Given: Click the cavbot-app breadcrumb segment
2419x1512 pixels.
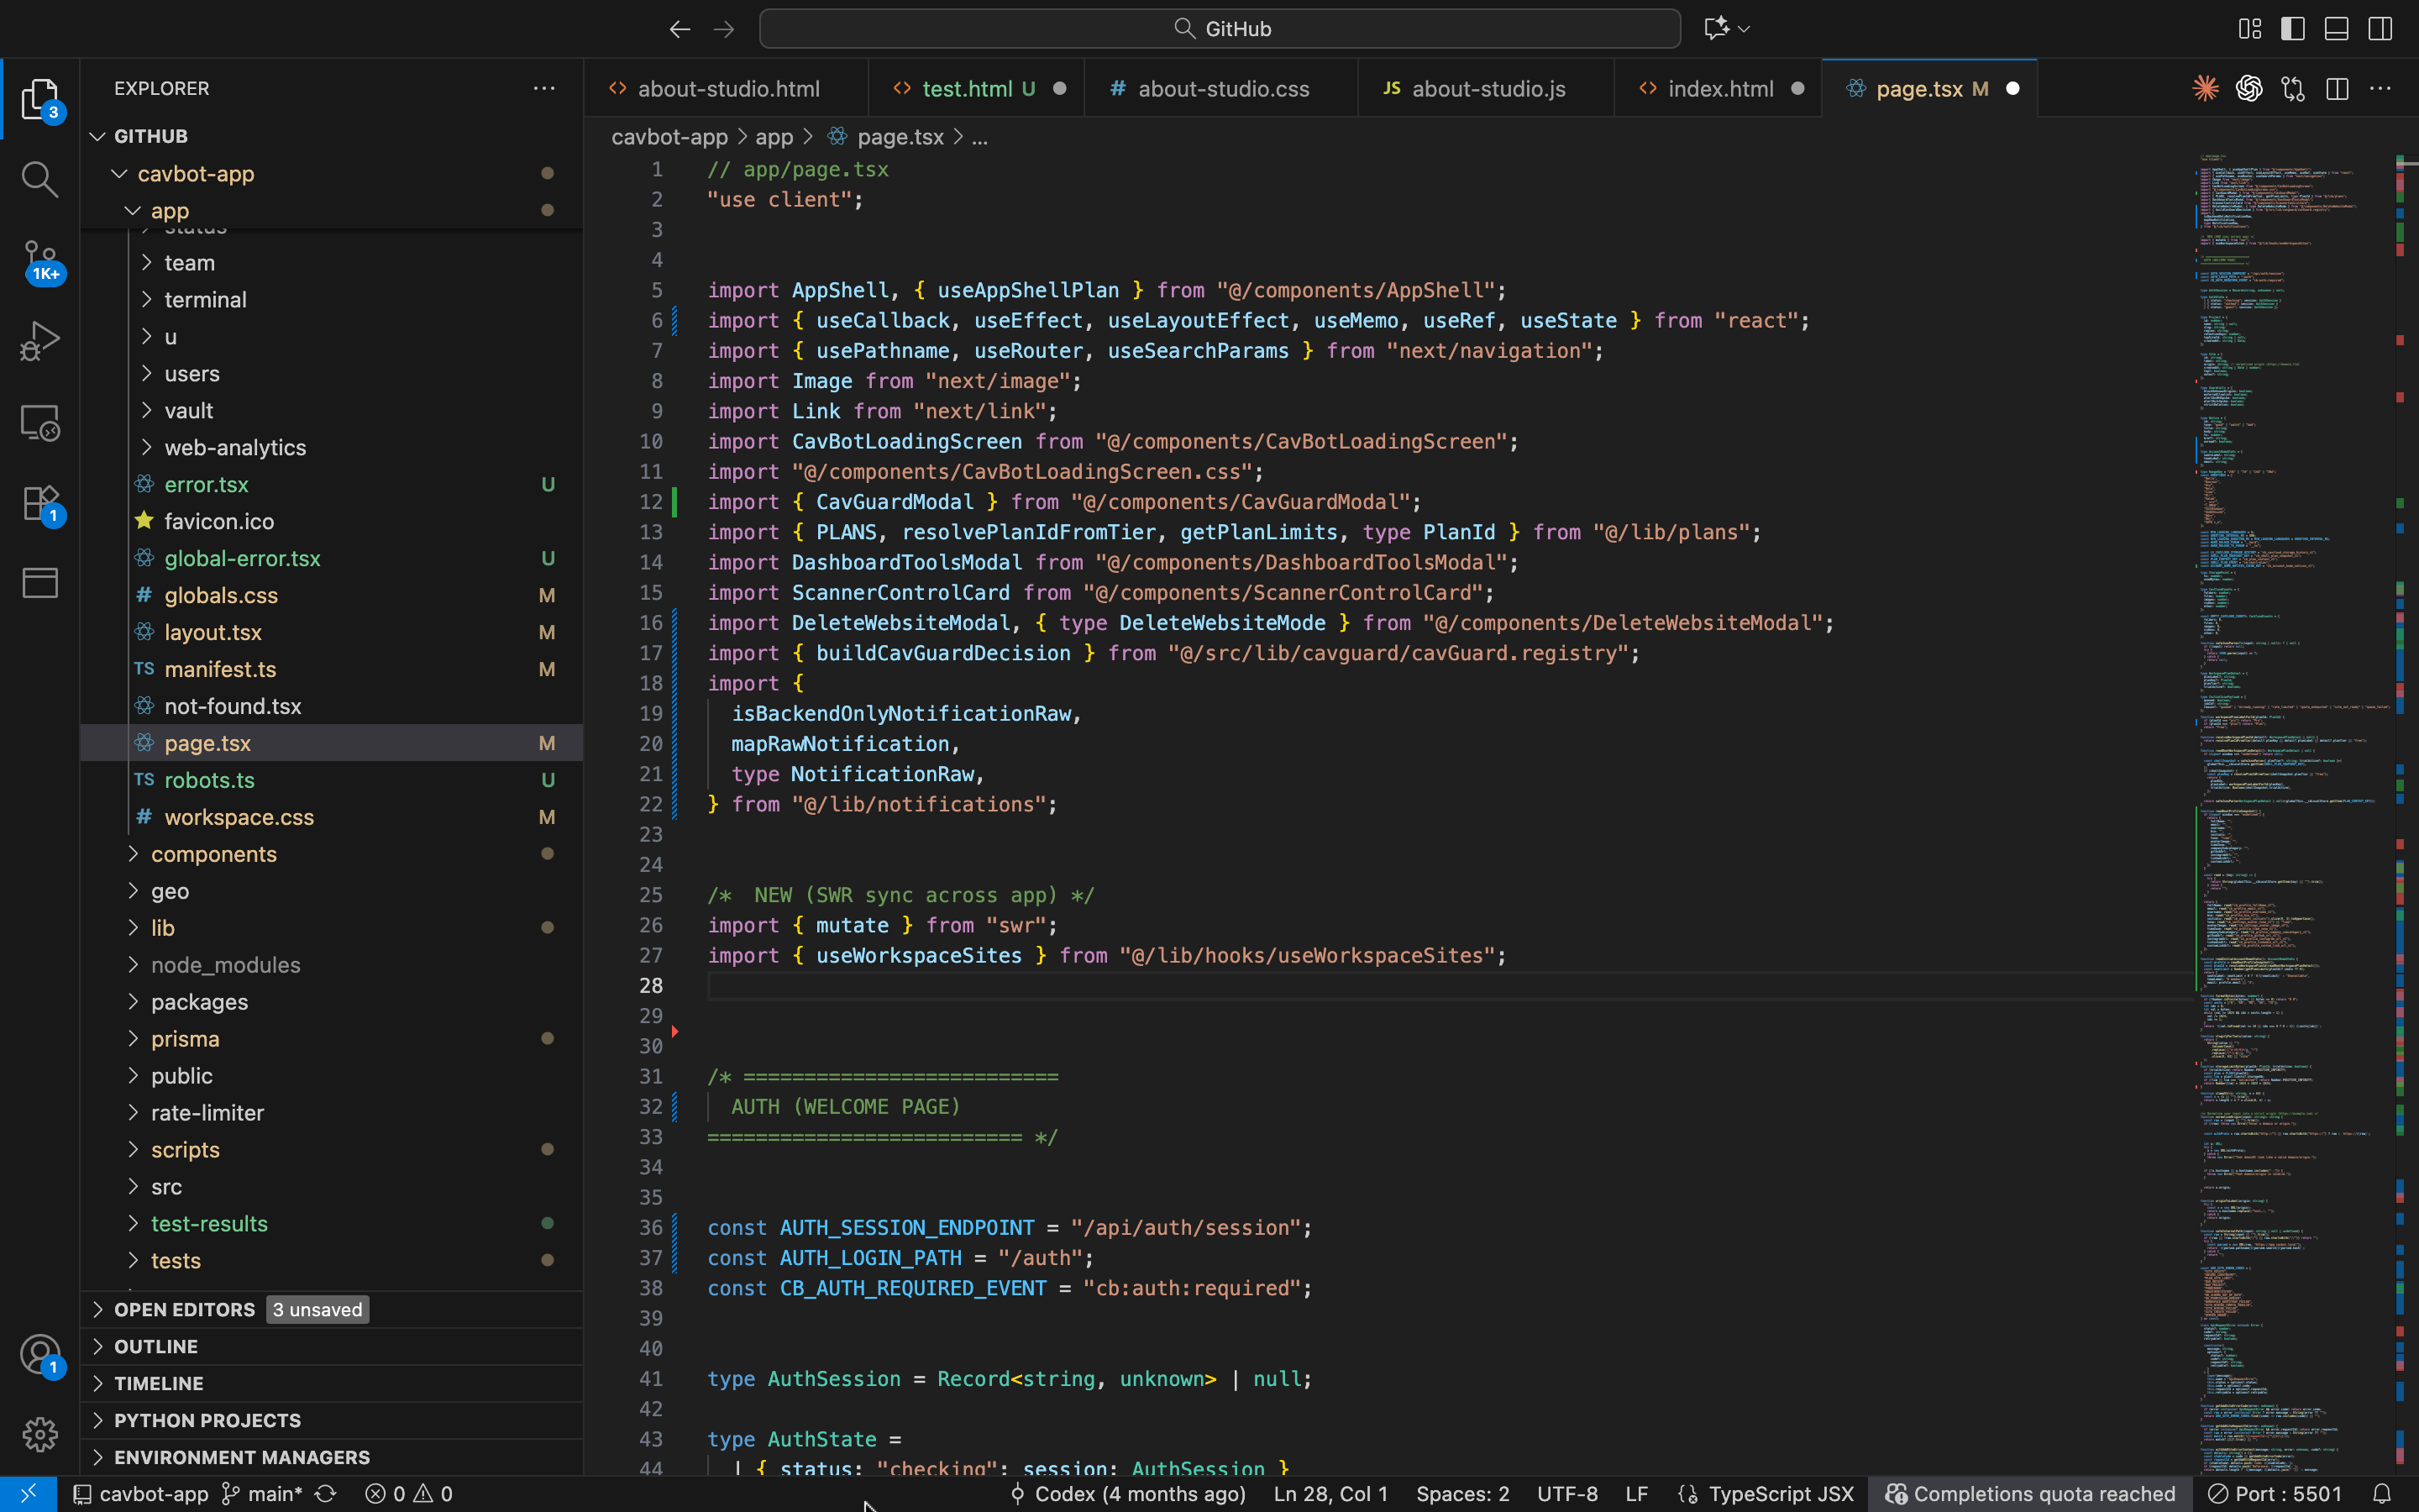Looking at the screenshot, I should (669, 137).
